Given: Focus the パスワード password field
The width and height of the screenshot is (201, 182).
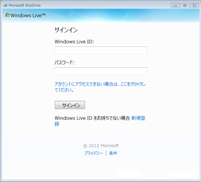Looking at the screenshot, I should point(101,71).
